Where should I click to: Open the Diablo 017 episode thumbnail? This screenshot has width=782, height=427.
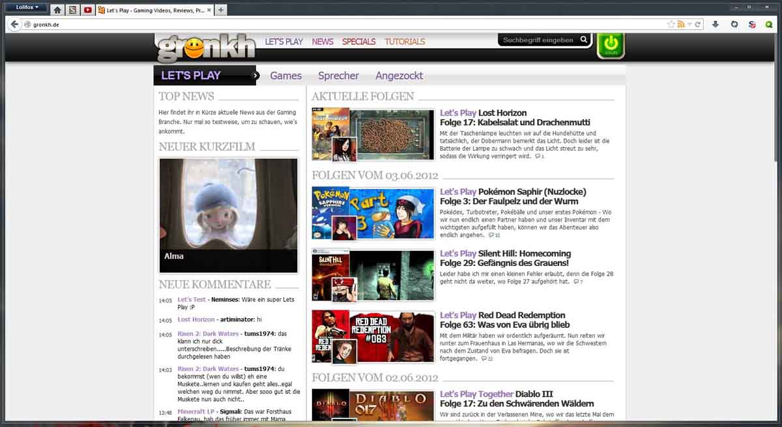coord(373,404)
